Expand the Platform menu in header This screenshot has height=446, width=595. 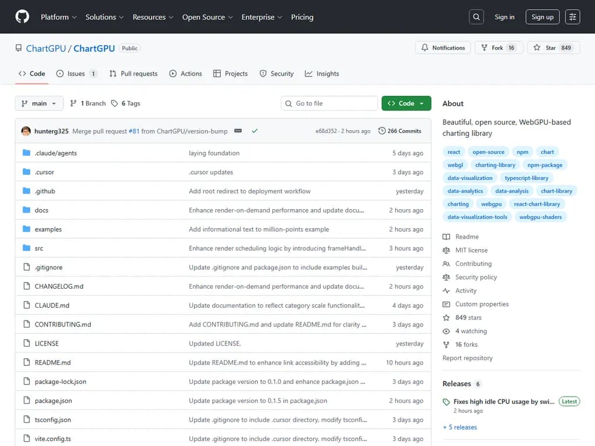tap(59, 17)
